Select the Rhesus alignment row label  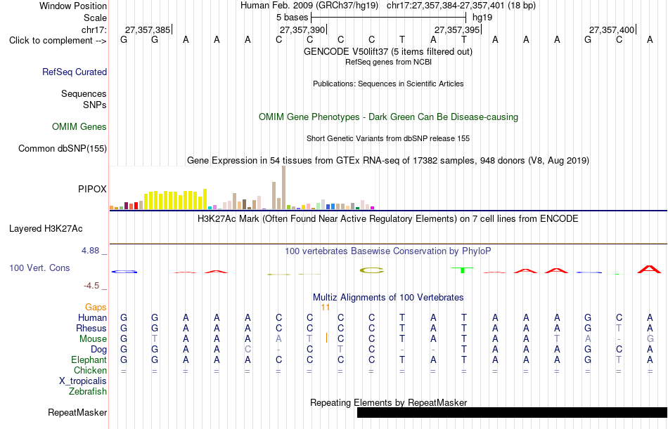point(91,329)
